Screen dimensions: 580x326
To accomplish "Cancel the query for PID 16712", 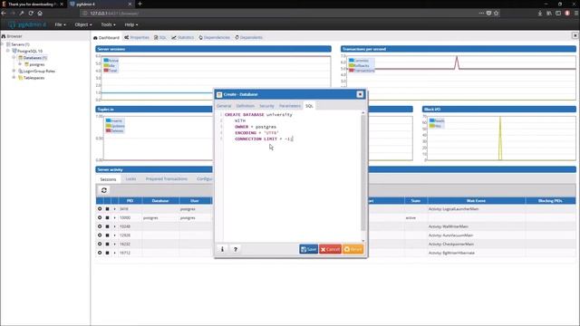I will 100,253.
